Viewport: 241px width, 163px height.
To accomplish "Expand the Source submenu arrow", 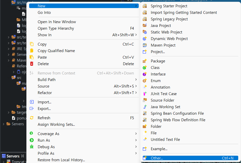I will click(136, 86).
